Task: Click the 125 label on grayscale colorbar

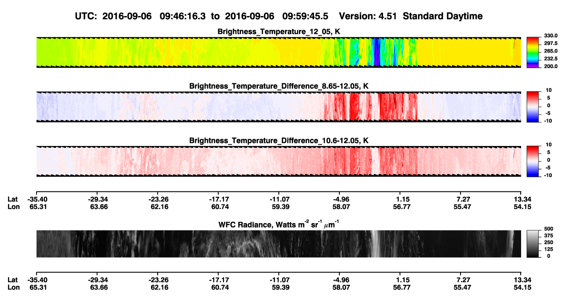Action: [549, 249]
